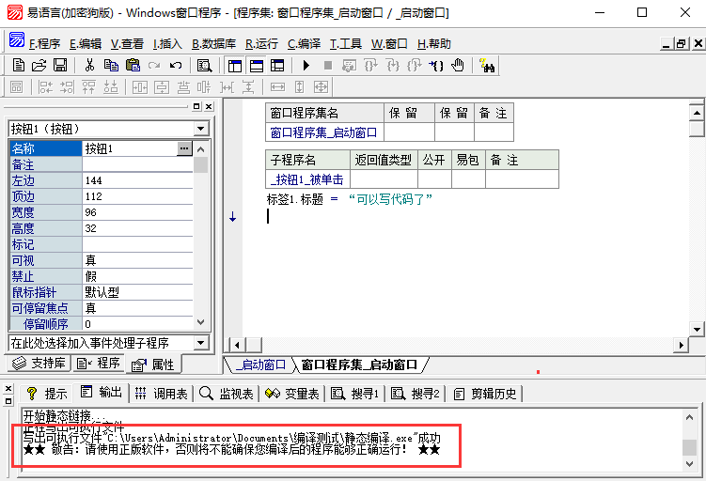Click the 宽度 property value field
The width and height of the screenshot is (706, 481).
click(137, 212)
